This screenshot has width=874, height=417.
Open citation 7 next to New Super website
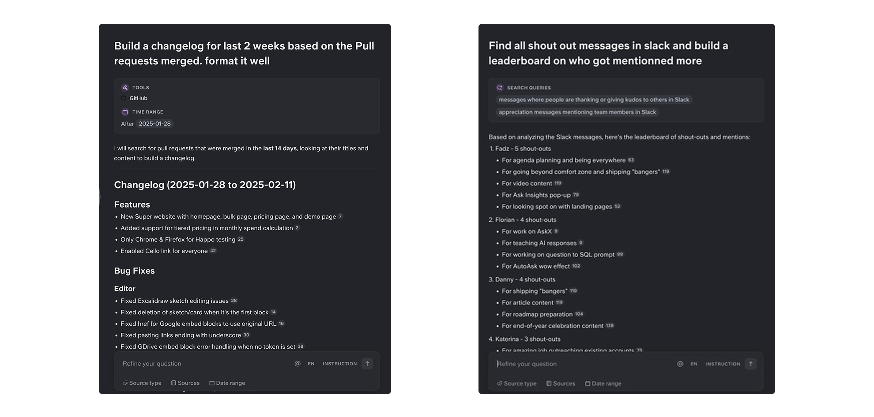340,216
